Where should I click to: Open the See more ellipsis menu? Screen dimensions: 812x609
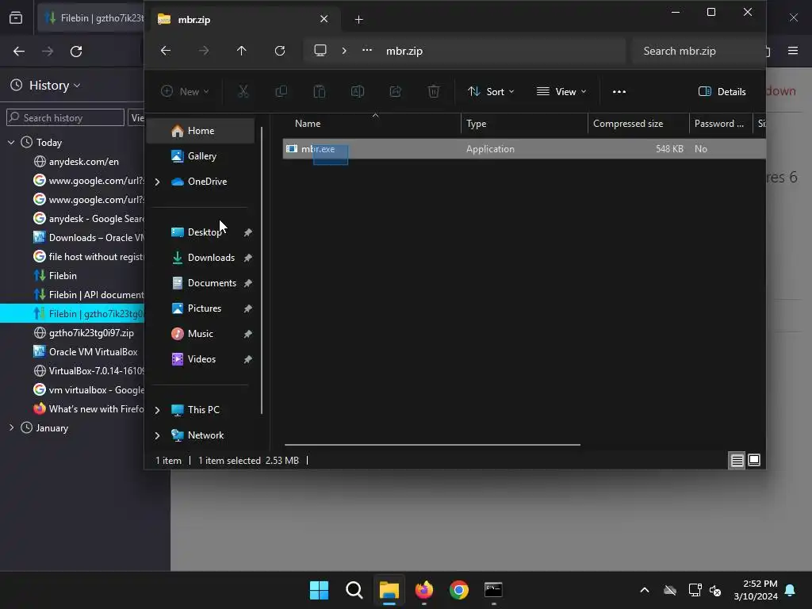coord(619,92)
